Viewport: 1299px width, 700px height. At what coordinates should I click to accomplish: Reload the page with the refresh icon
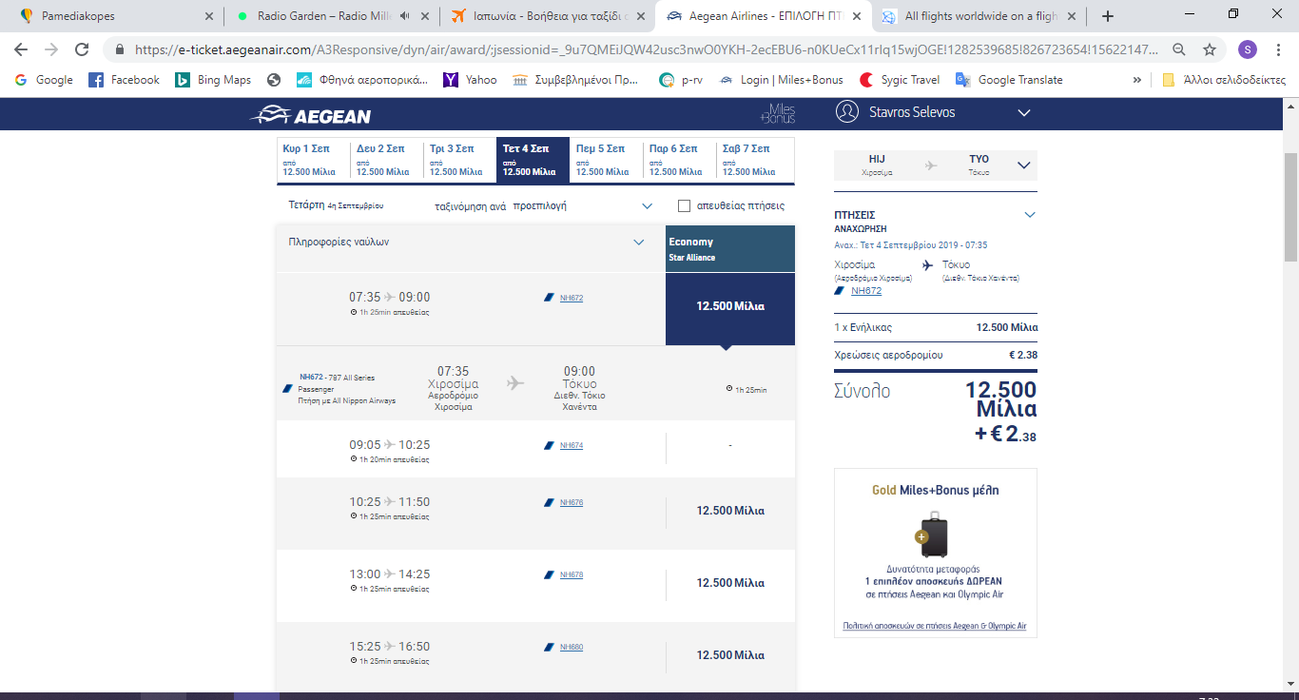[82, 50]
